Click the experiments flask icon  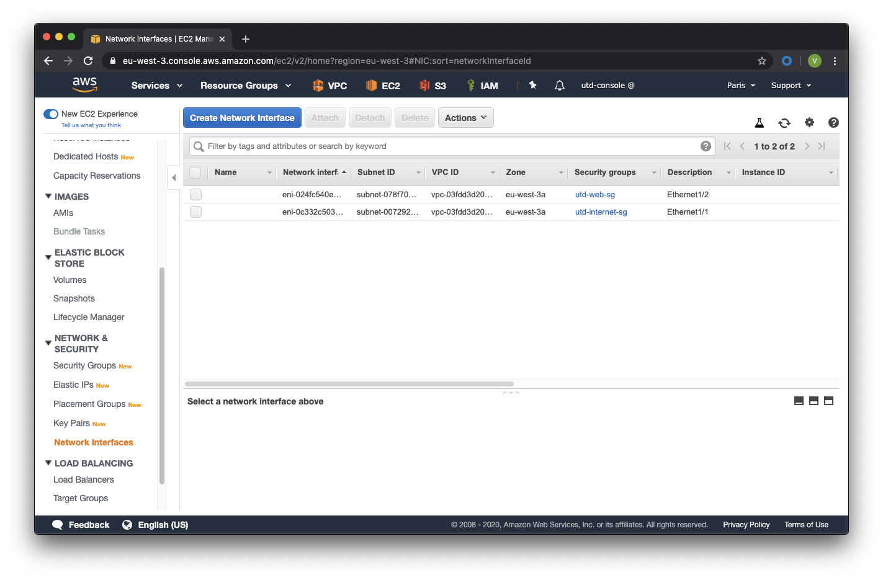pyautogui.click(x=760, y=123)
